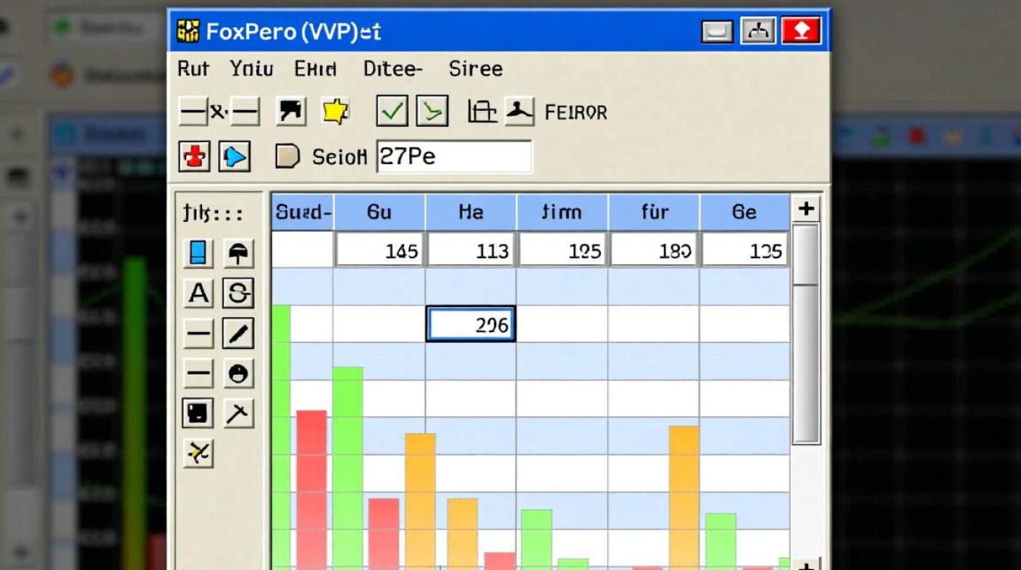Screen dimensions: 1021x570
Task: Select the umbrella tool in palette
Action: (238, 254)
